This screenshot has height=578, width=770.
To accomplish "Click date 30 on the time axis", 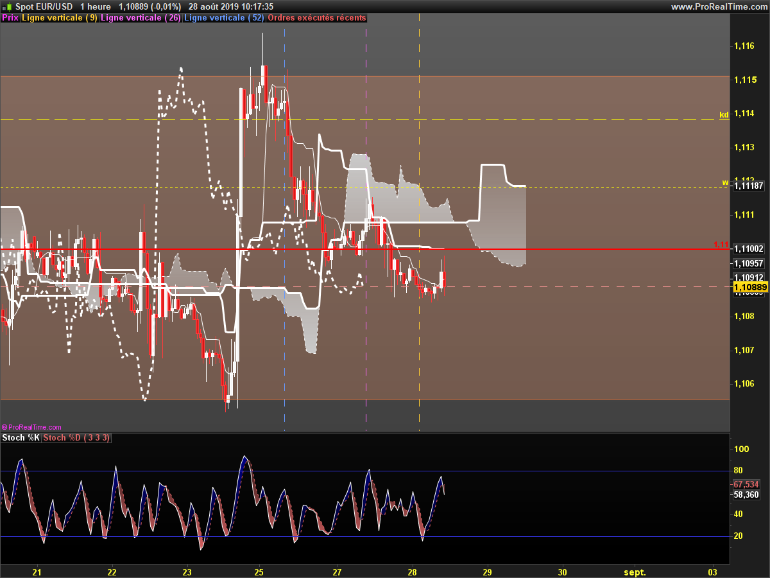I will tap(563, 572).
